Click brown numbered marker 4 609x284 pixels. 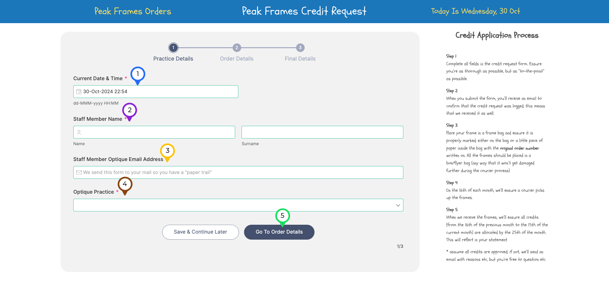[x=125, y=184]
